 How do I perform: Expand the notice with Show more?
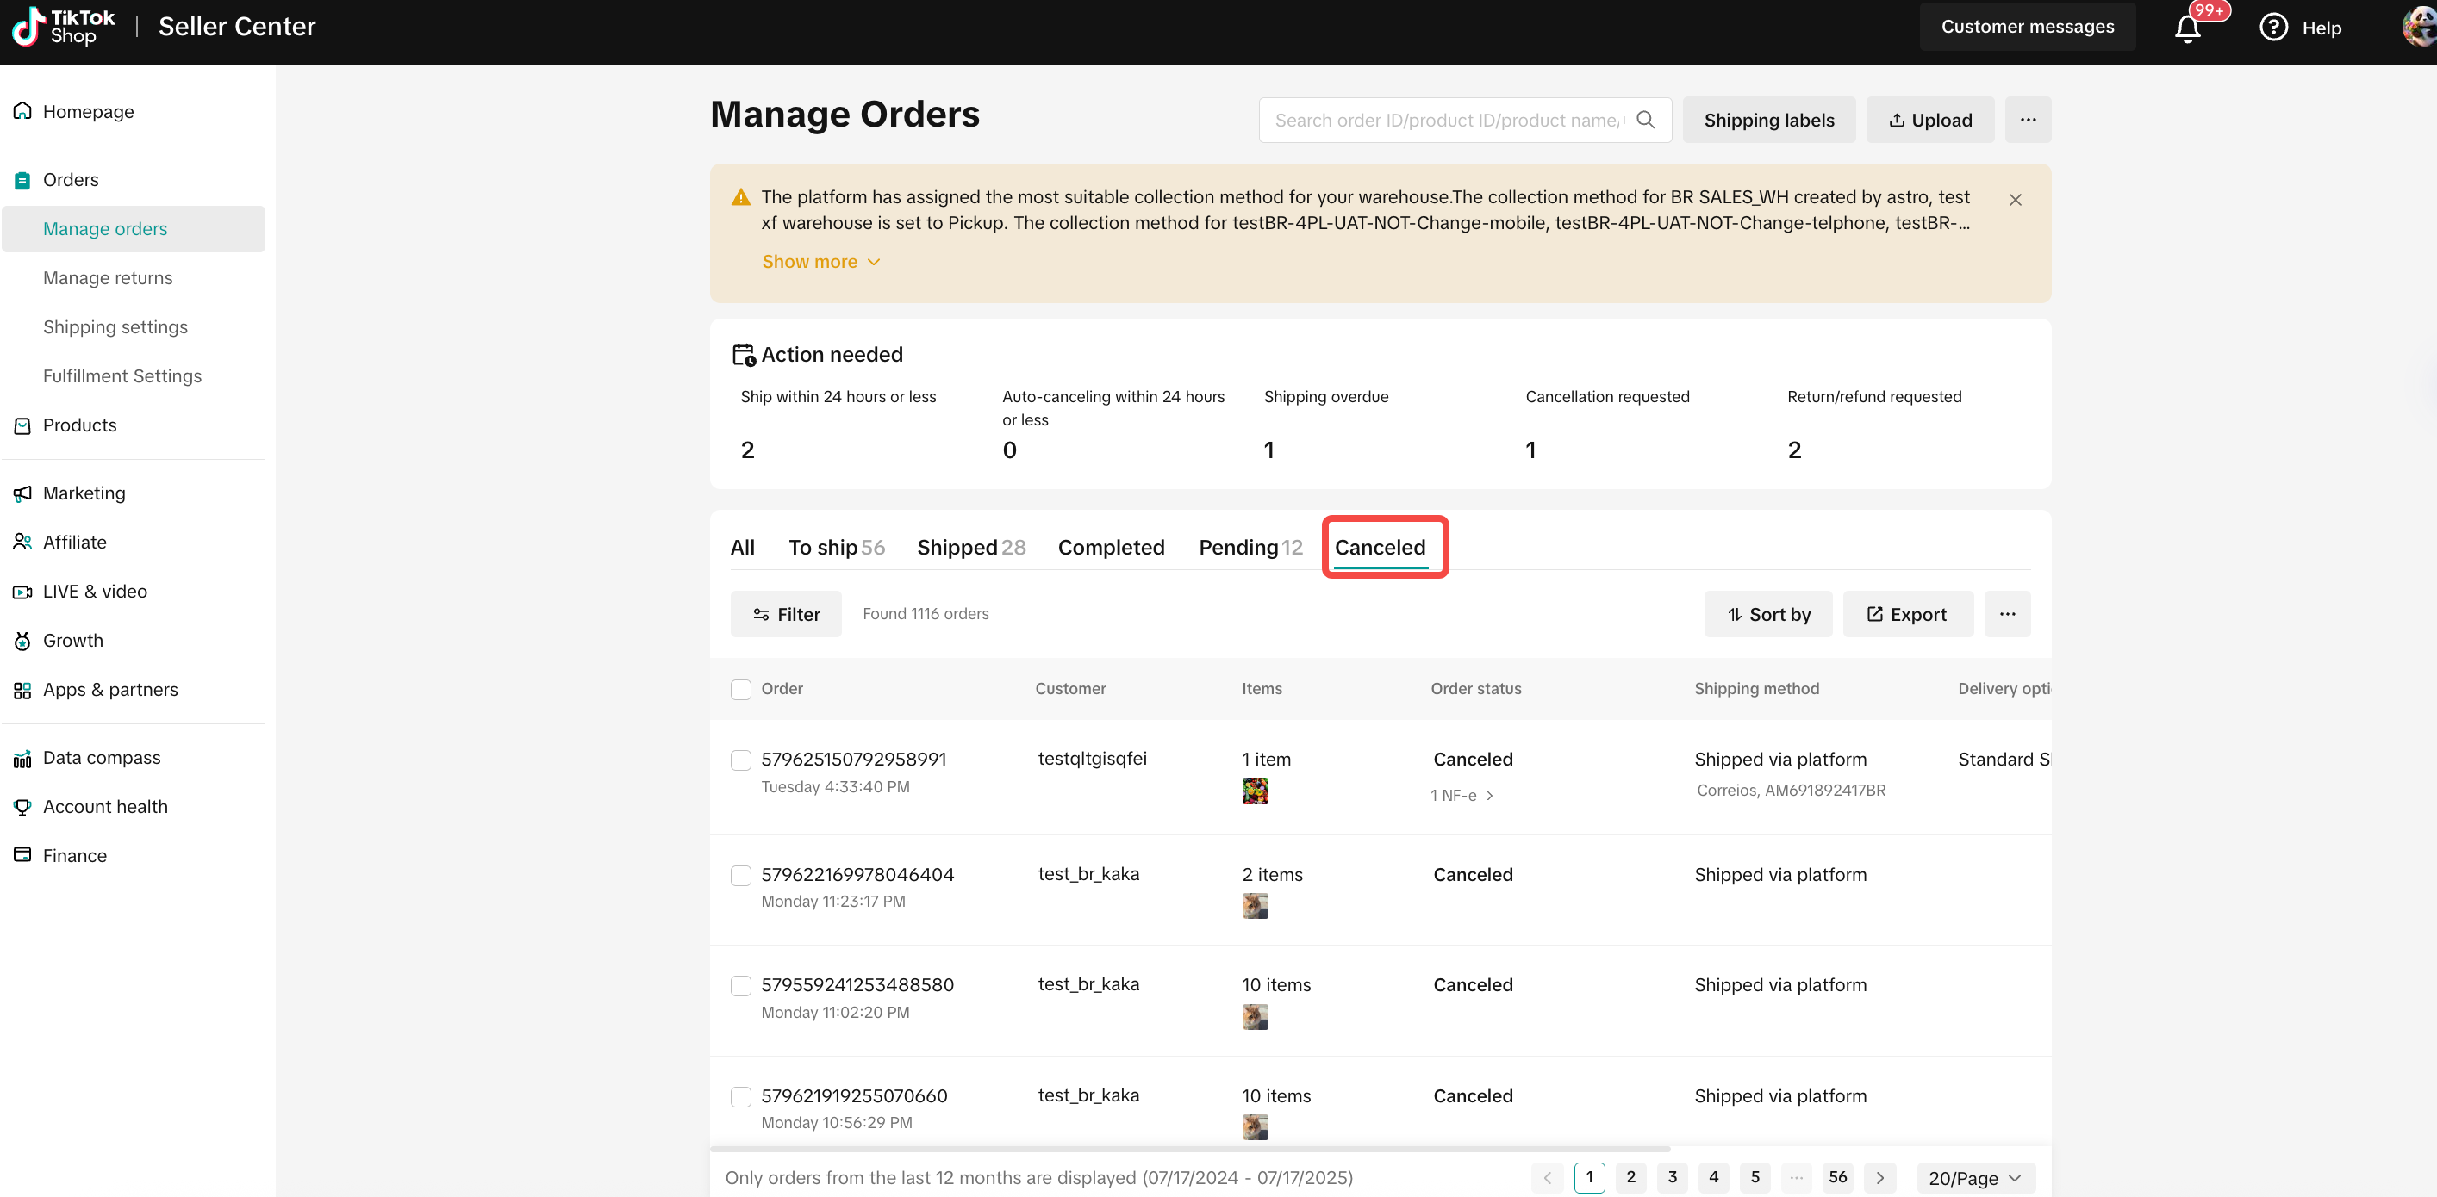(x=820, y=262)
